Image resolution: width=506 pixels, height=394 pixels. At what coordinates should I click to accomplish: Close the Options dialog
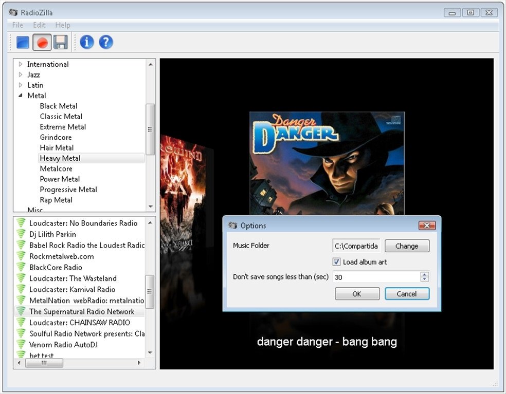point(427,226)
